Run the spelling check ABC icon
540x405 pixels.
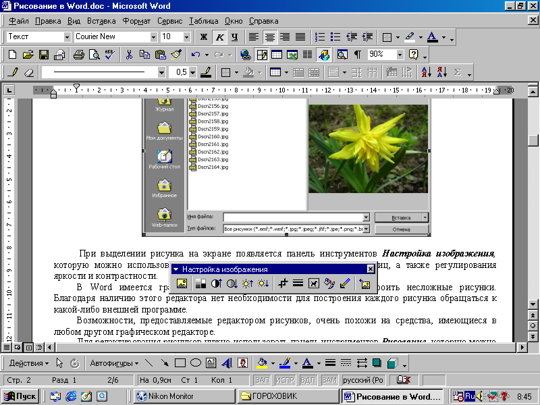(110, 55)
